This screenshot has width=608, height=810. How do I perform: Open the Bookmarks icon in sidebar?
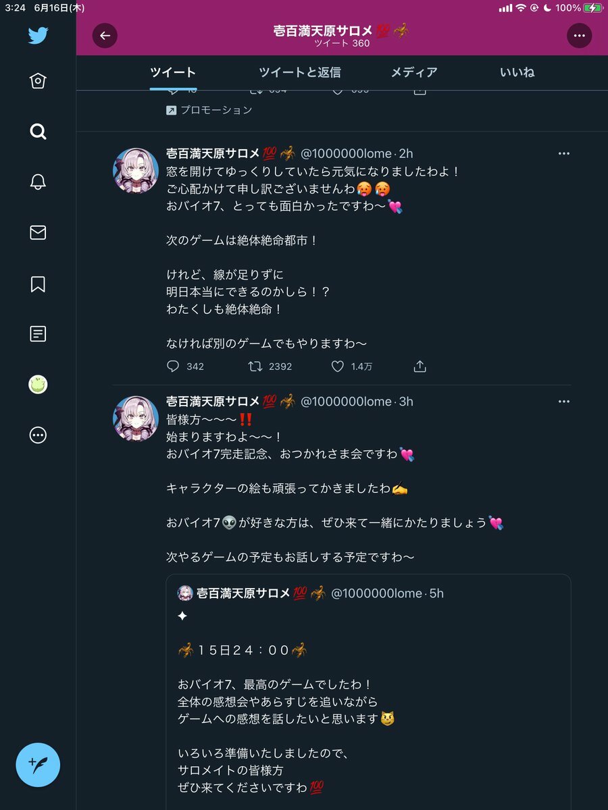(x=38, y=283)
